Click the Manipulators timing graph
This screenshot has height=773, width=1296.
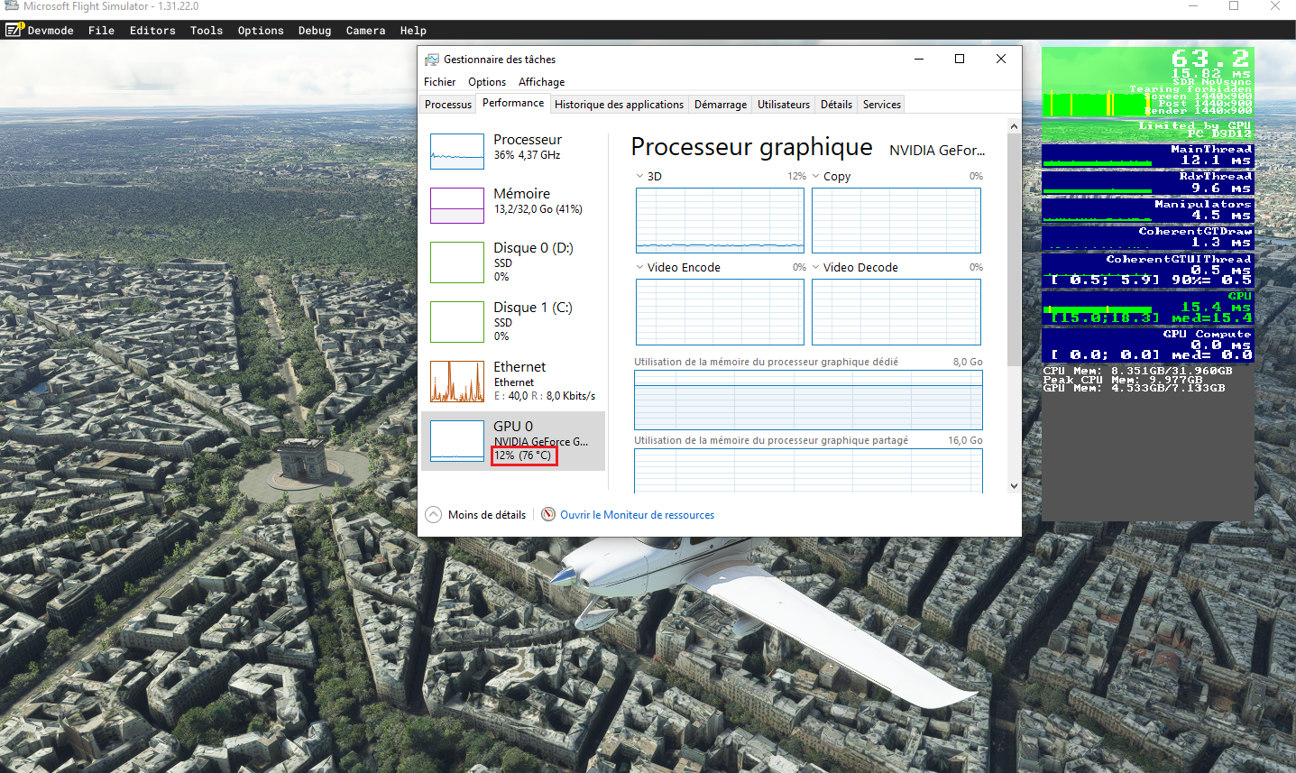[x=1148, y=210]
